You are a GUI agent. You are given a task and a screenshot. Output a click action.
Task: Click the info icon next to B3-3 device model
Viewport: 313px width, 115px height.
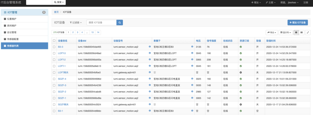(x=150, y=47)
